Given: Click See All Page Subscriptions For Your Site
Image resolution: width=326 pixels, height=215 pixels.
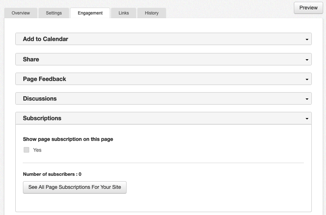Looking at the screenshot, I should (74, 187).
